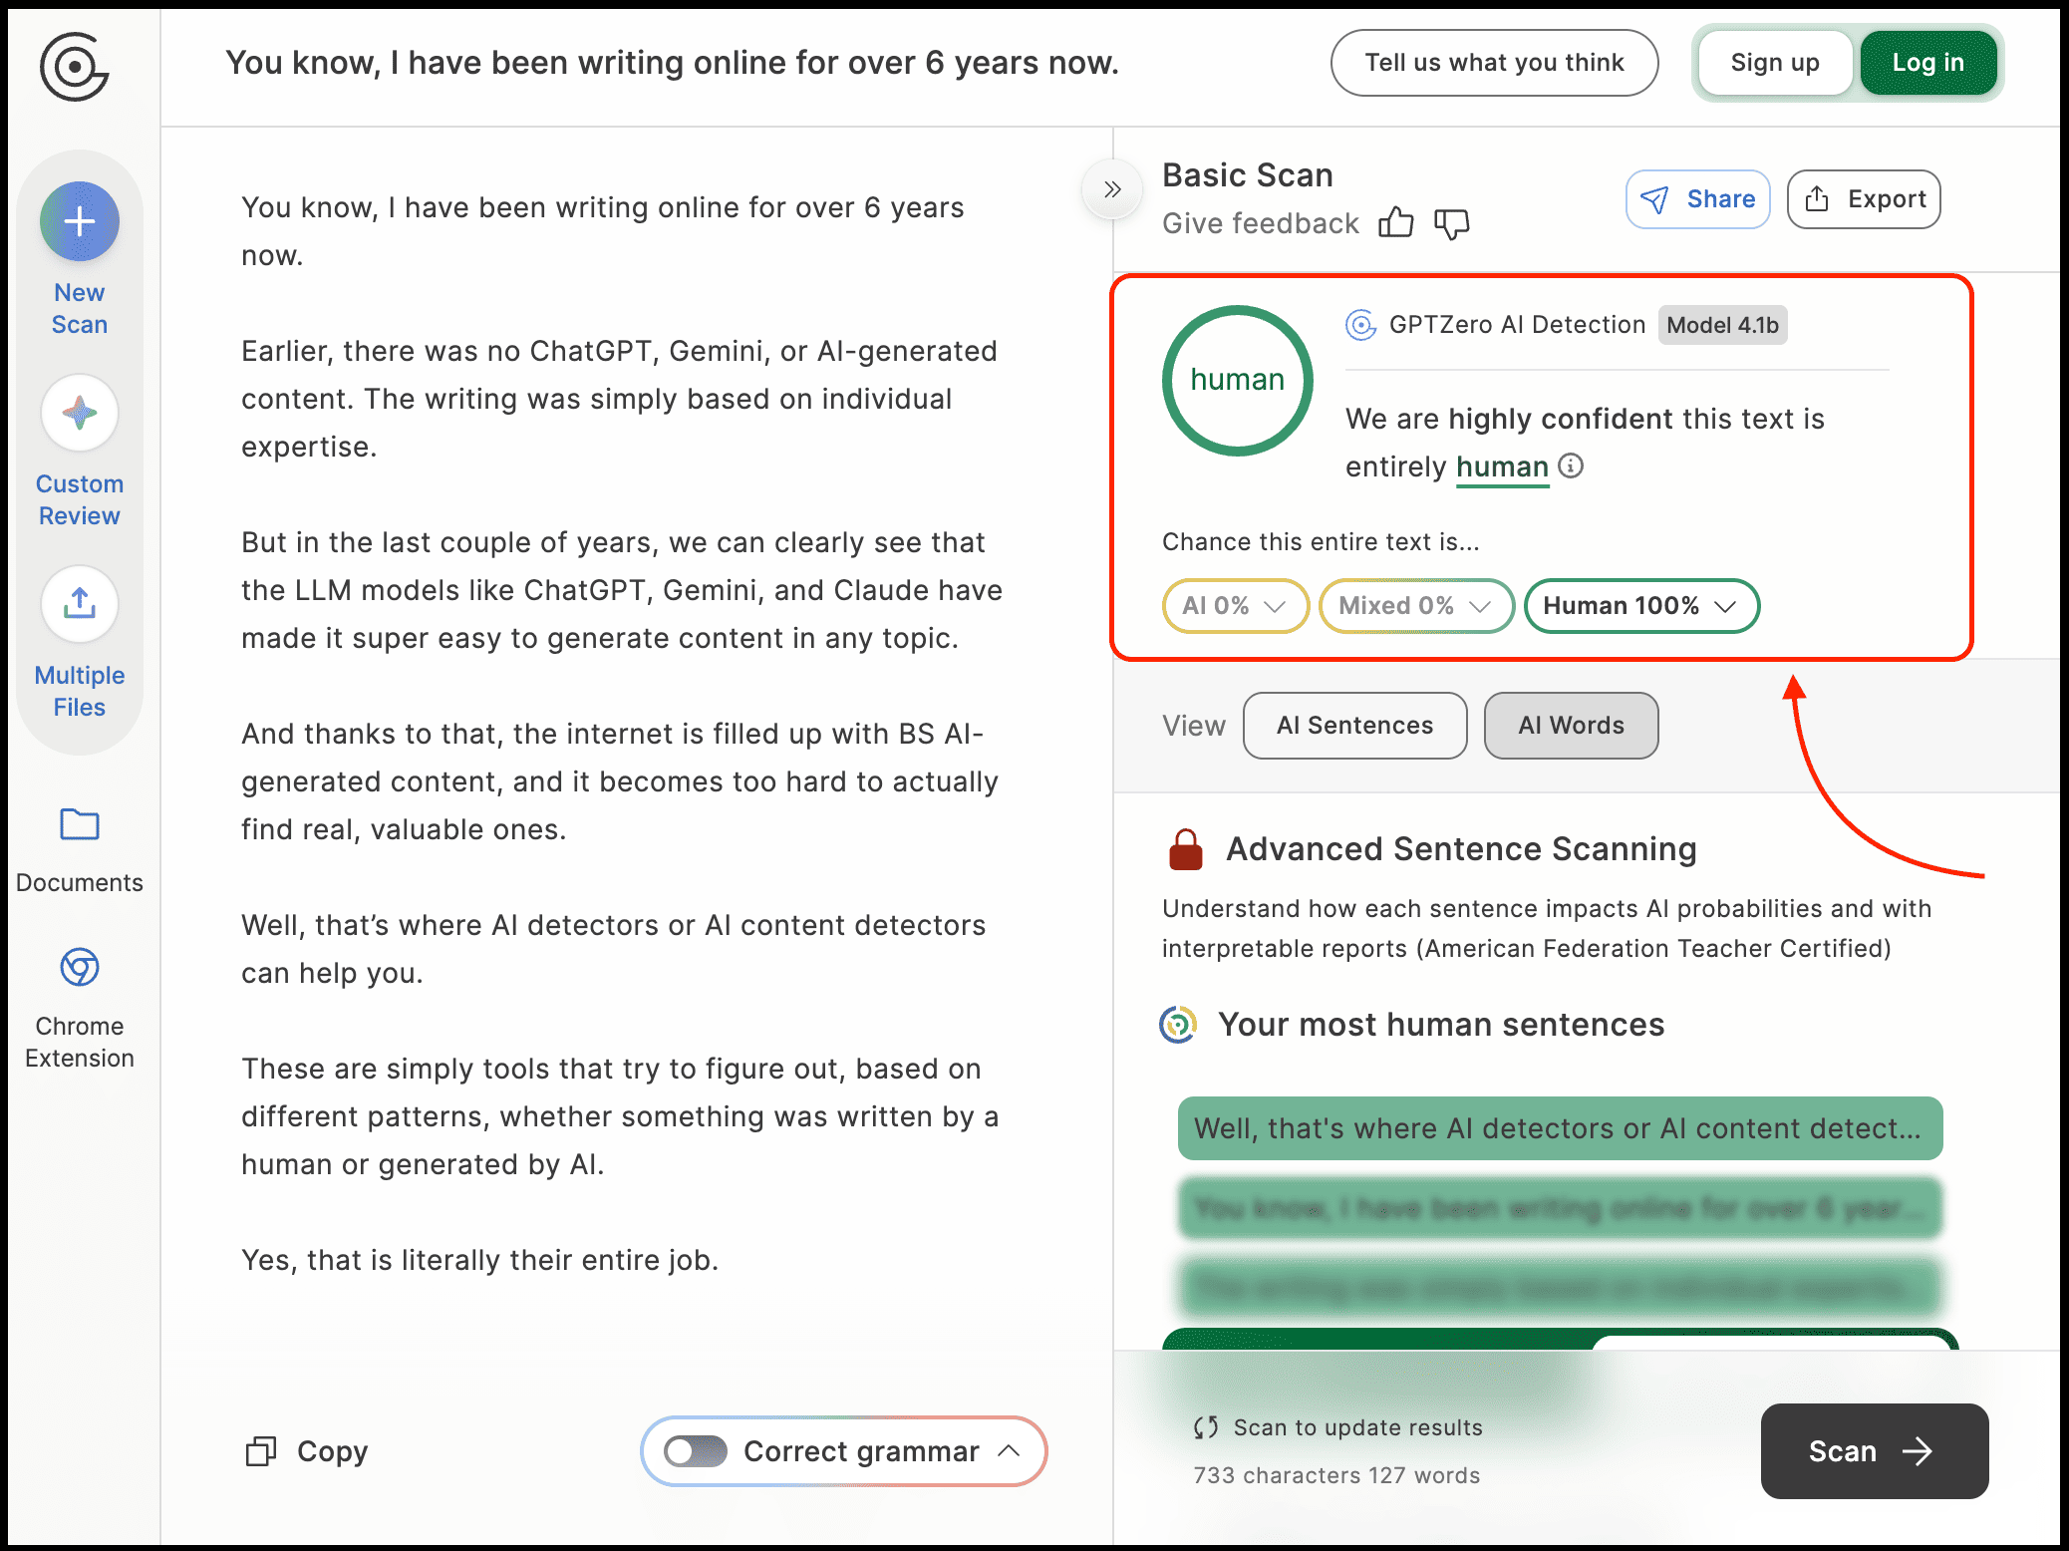Click the GPTZero AI Detection logo icon

1360,325
